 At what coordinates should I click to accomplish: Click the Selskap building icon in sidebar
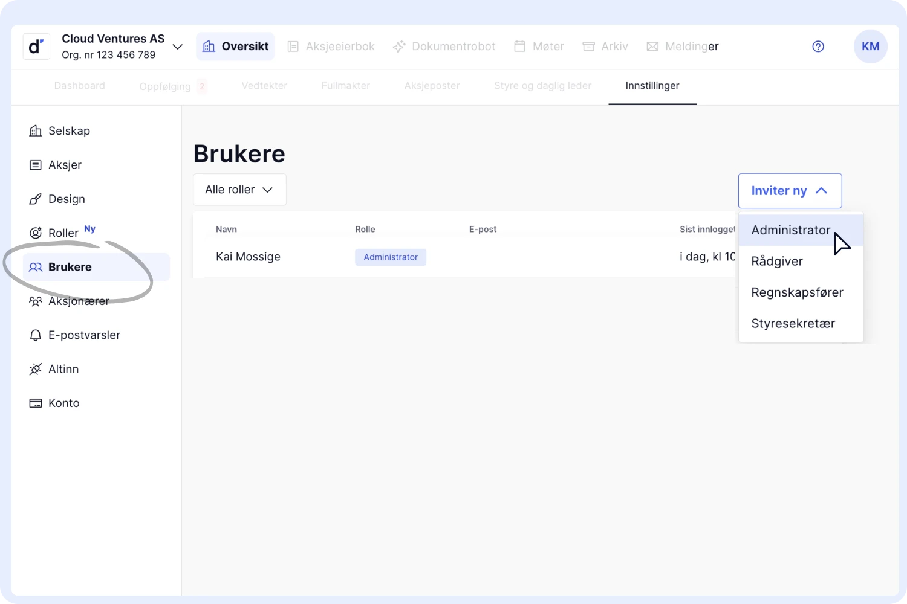(36, 131)
